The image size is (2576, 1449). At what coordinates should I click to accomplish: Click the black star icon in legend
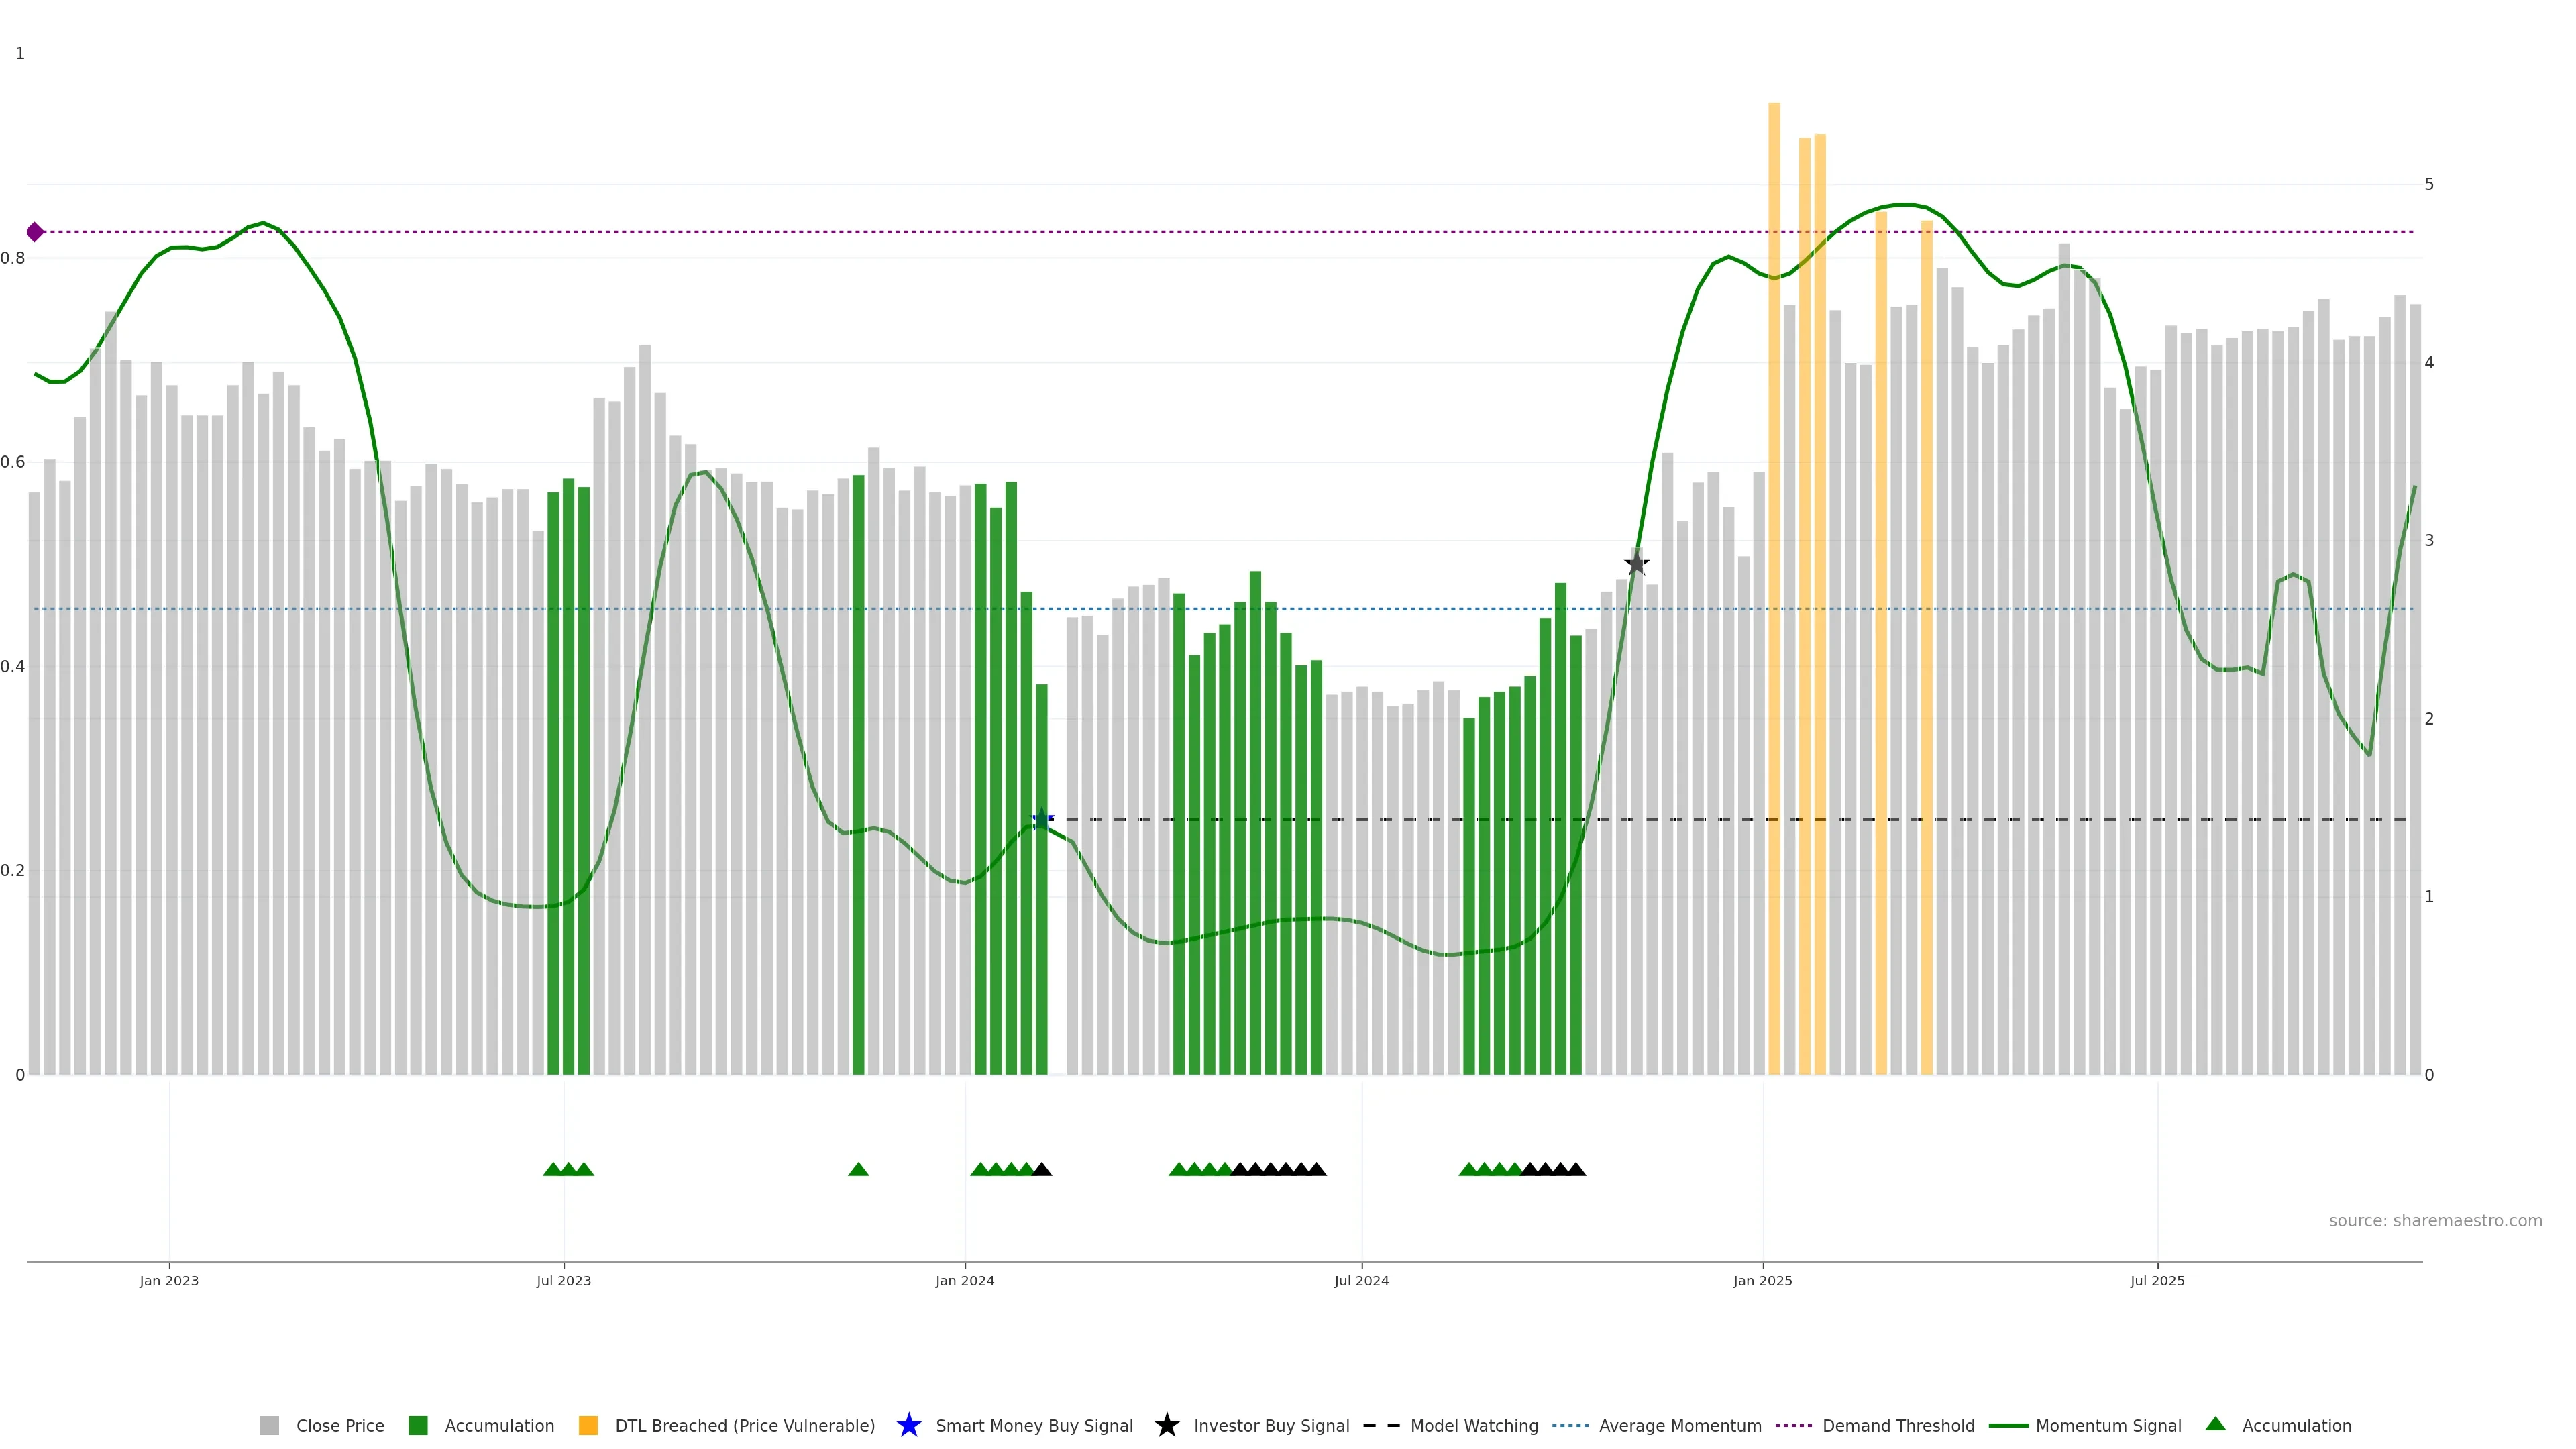[1166, 1425]
